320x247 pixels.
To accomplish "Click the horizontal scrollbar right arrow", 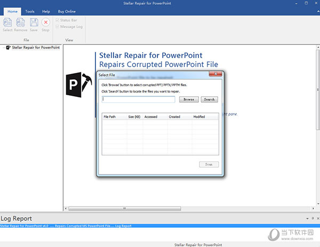I will click(313, 209).
